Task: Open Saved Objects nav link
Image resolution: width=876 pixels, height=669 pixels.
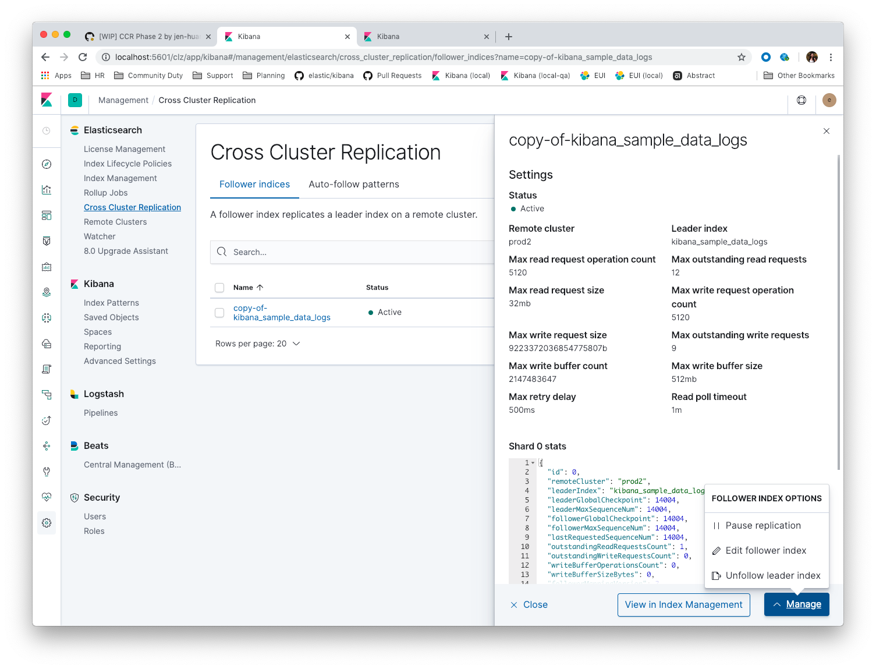Action: pos(111,317)
